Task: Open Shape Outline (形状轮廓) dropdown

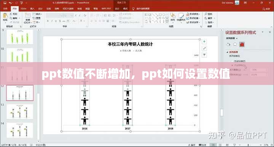Action: pyautogui.click(x=193, y=18)
